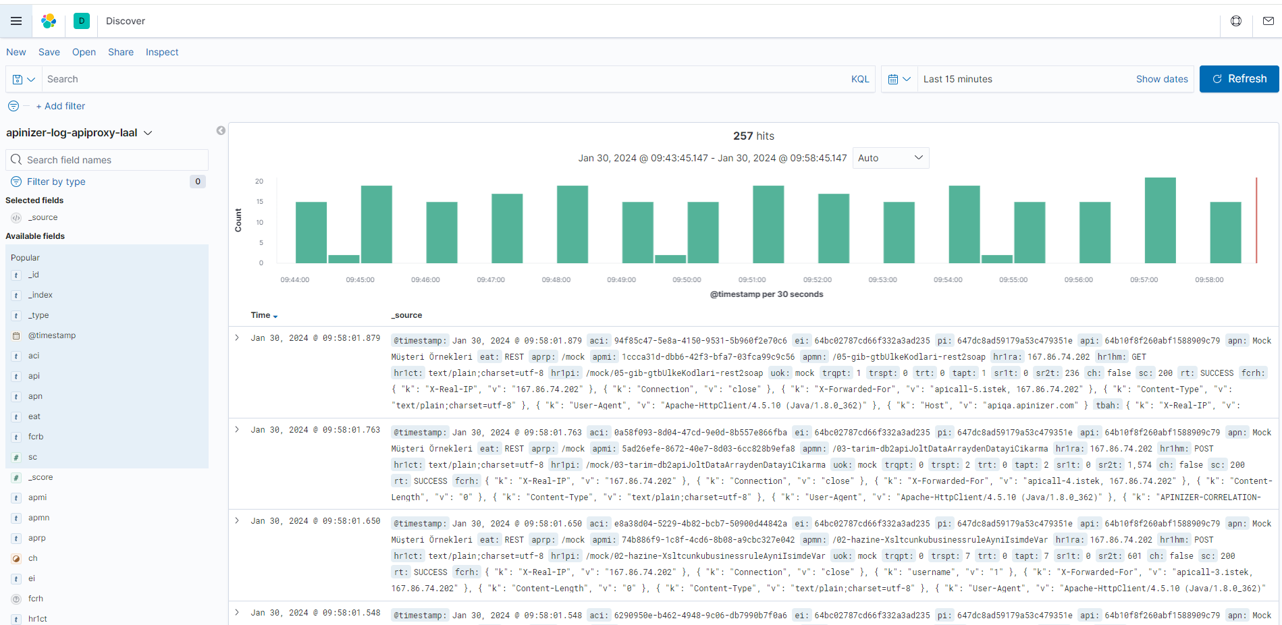1282x625 pixels.
Task: Click the Elastic logo icon
Action: click(x=49, y=21)
